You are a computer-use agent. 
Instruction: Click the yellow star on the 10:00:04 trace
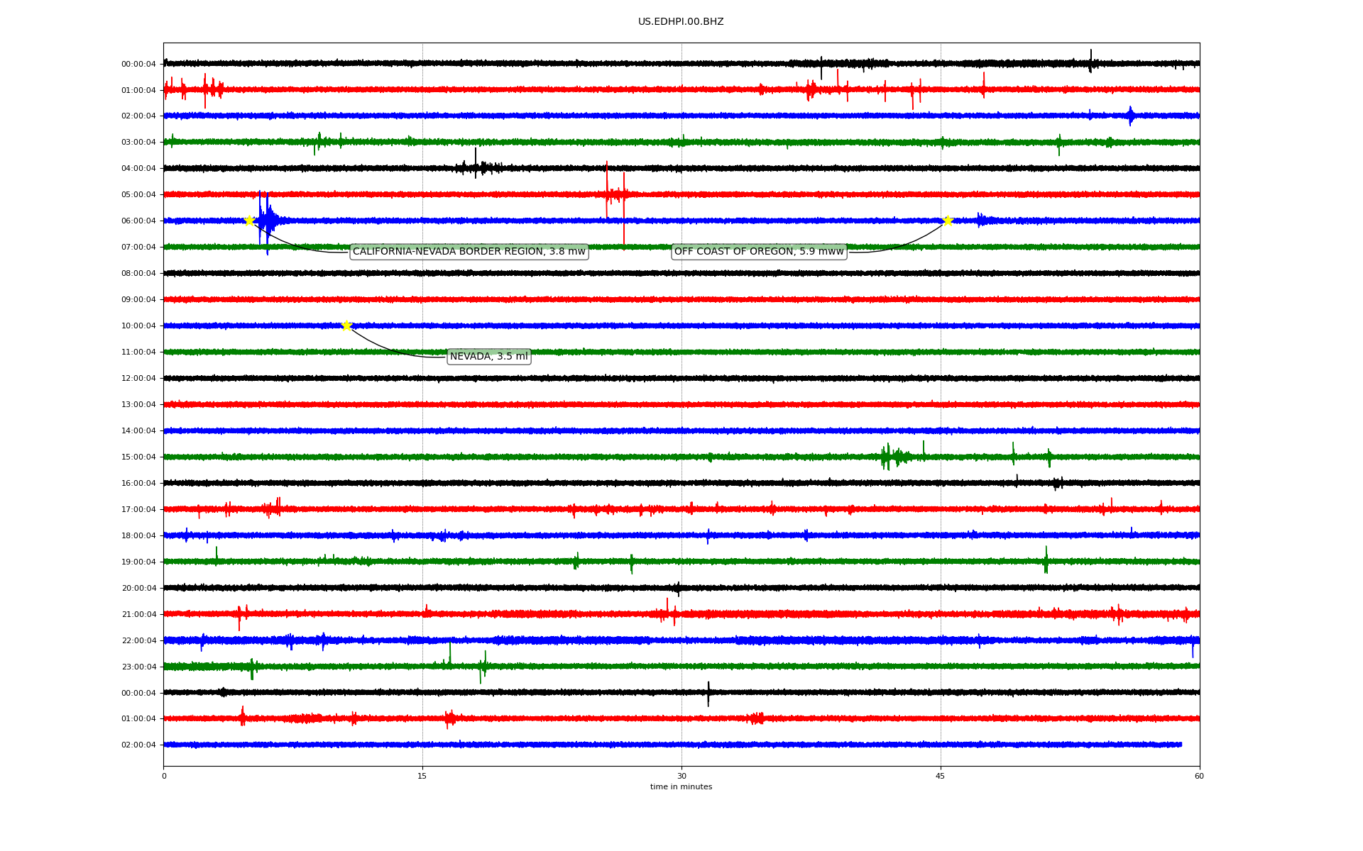[x=346, y=326]
